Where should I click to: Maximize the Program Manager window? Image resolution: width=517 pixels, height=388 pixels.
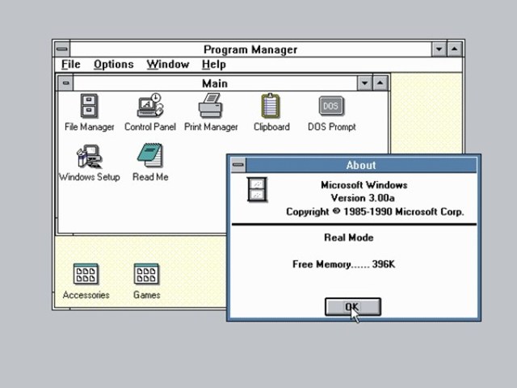click(x=454, y=49)
